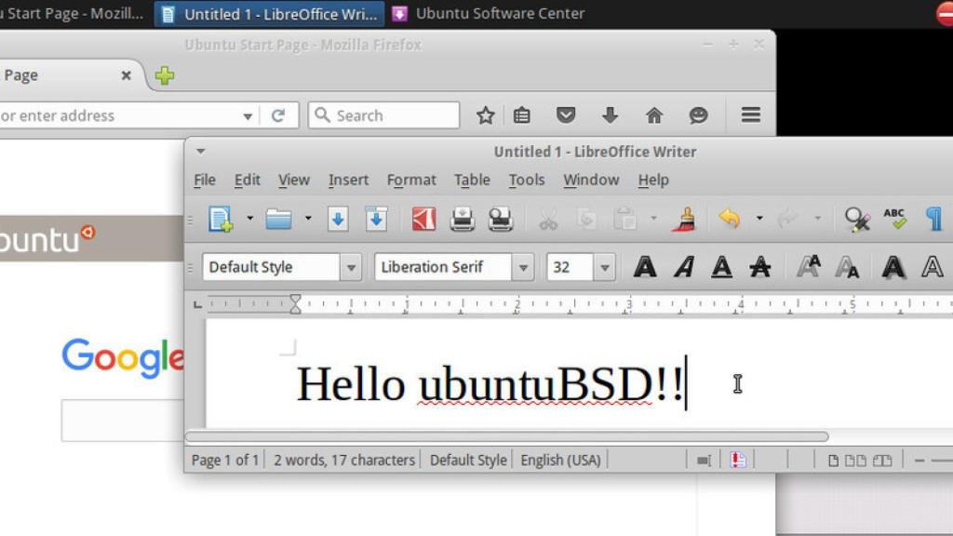Expand the Liberation Serif font name dropdown
Viewport: 953px width, 536px height.
pyautogui.click(x=524, y=267)
